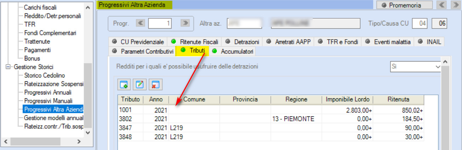Screen dimensions: 462x150
Task: Click tree horizontal scroll right arrow
Action: 79,142
